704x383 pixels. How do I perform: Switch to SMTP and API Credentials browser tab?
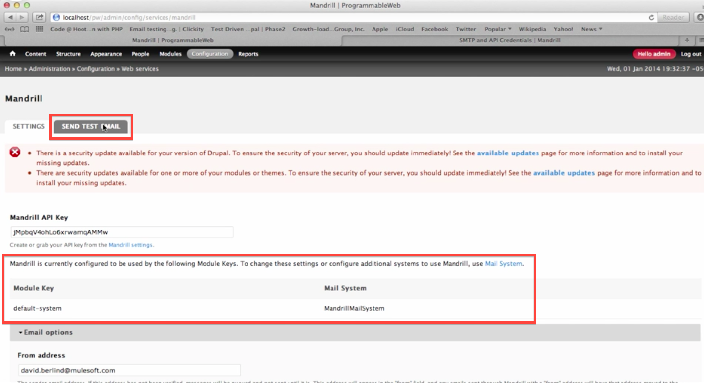point(511,40)
